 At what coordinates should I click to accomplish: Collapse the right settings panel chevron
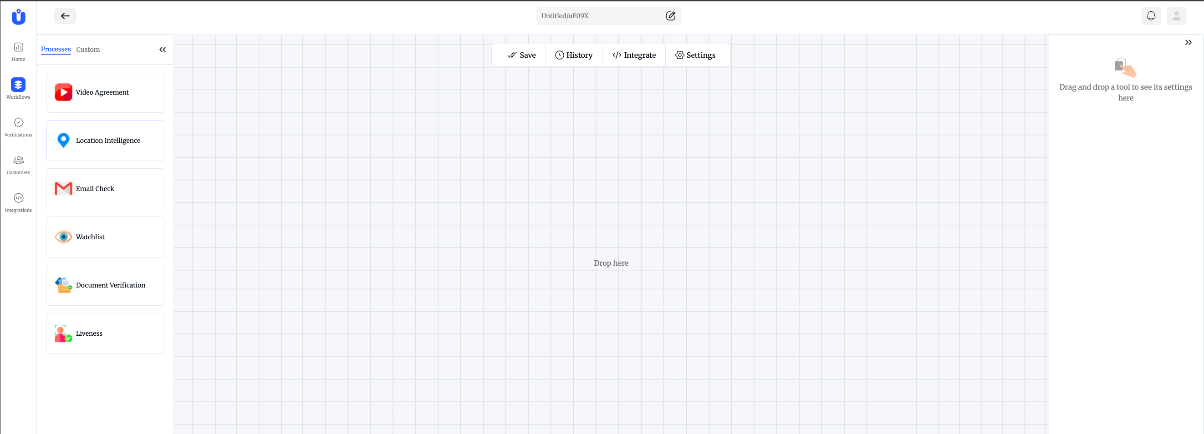(x=1188, y=42)
